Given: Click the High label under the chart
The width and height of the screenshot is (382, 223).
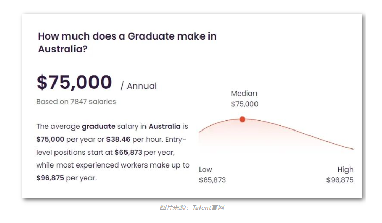Looking at the screenshot, I should click(345, 169).
